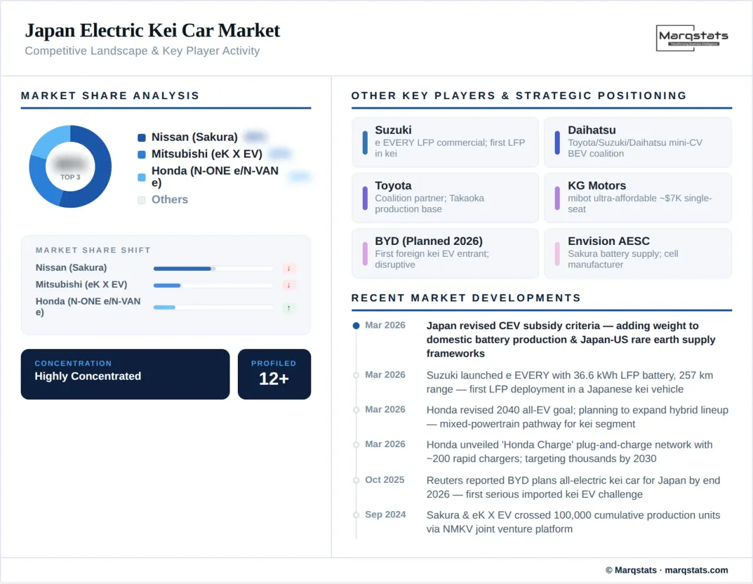Click the 12+ Profiled badge
The height and width of the screenshot is (584, 753).
click(274, 374)
